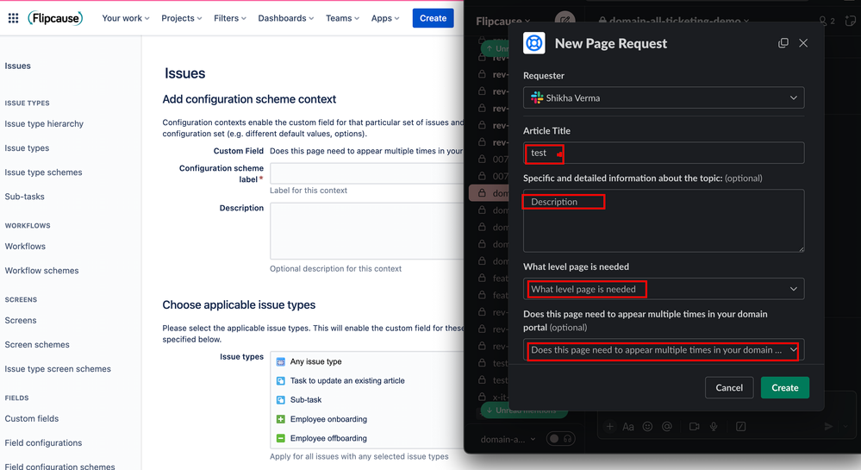Open the Teams menu
861x470 pixels.
click(343, 18)
